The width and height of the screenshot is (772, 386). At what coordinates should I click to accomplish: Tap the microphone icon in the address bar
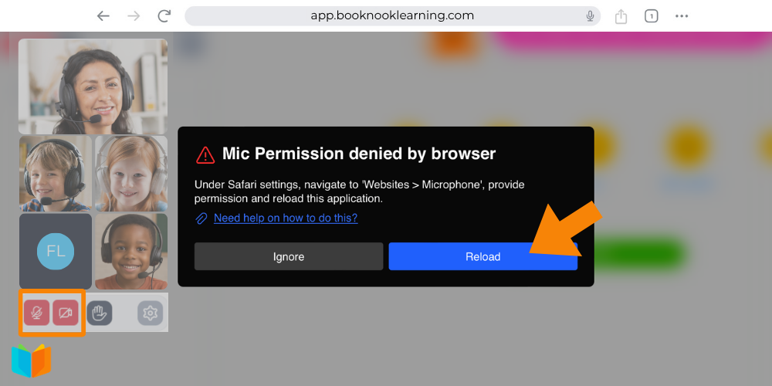pyautogui.click(x=590, y=16)
